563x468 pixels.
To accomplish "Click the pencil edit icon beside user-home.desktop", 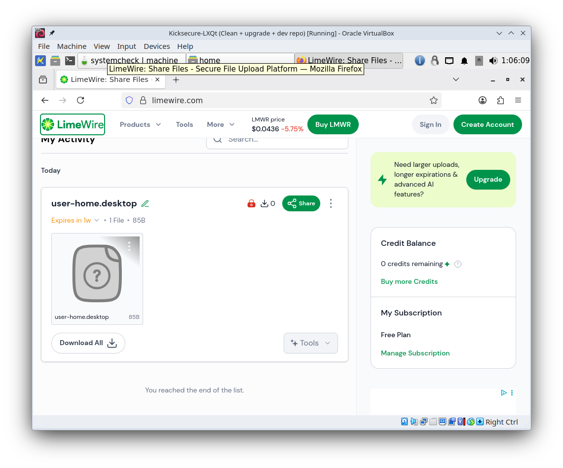I will (145, 203).
